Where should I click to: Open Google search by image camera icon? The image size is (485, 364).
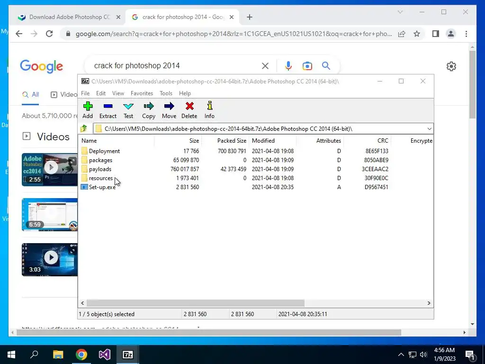(307, 66)
